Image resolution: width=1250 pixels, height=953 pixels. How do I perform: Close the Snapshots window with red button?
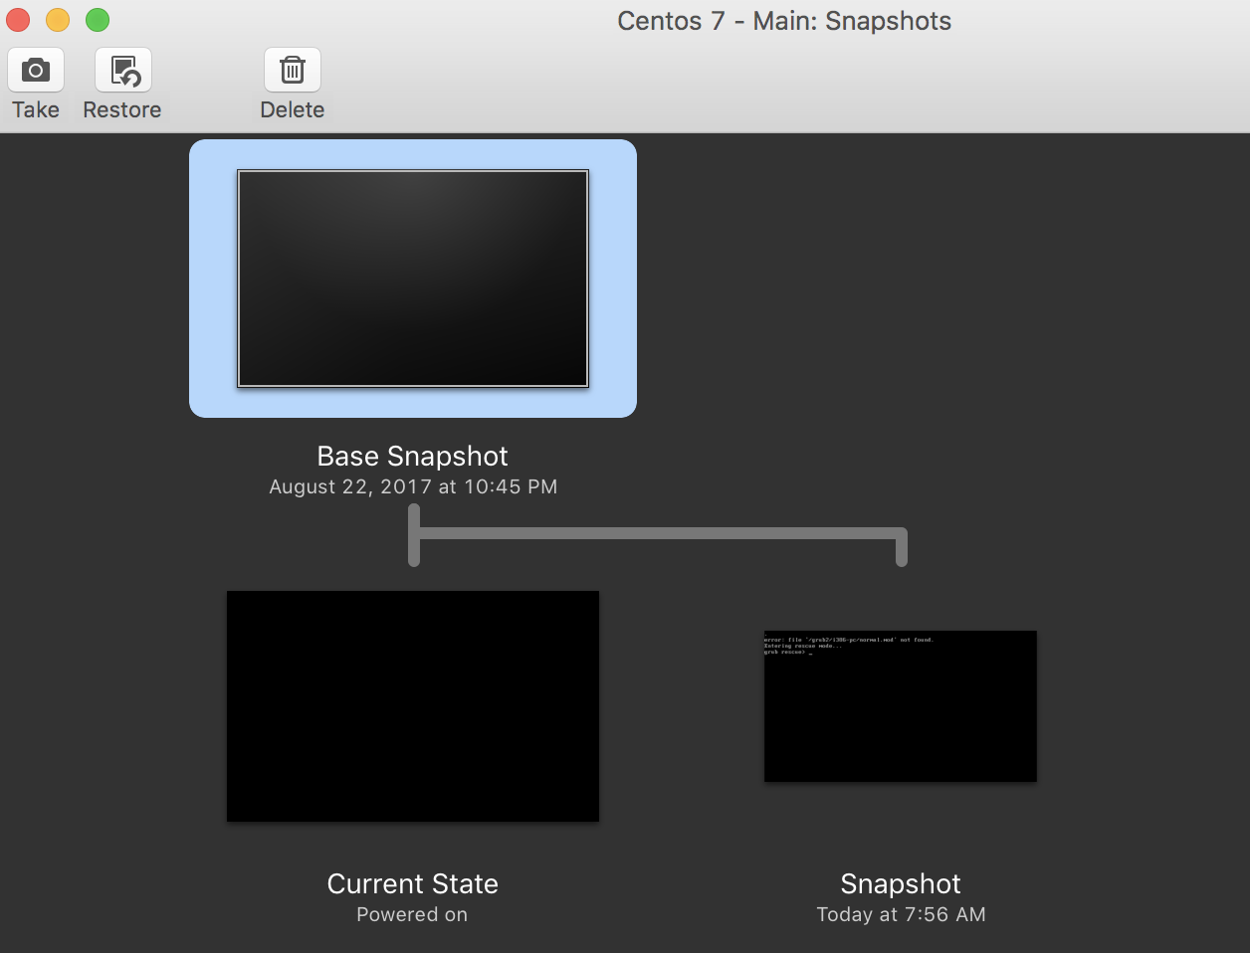tap(18, 20)
